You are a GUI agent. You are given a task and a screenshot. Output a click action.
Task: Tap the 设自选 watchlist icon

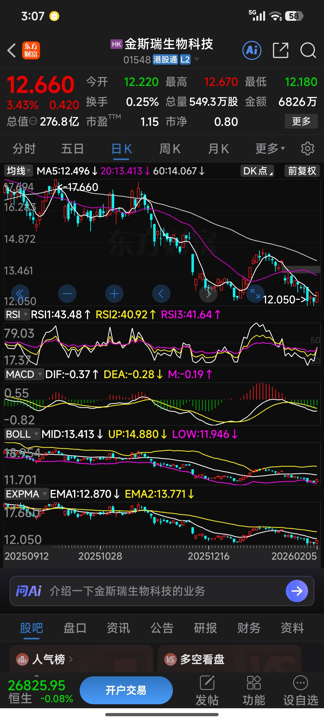tap(301, 683)
